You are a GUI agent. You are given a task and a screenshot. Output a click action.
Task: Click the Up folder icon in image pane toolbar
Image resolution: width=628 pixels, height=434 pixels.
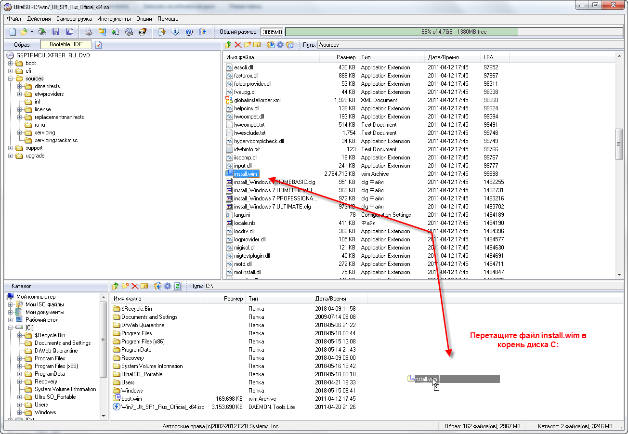229,45
